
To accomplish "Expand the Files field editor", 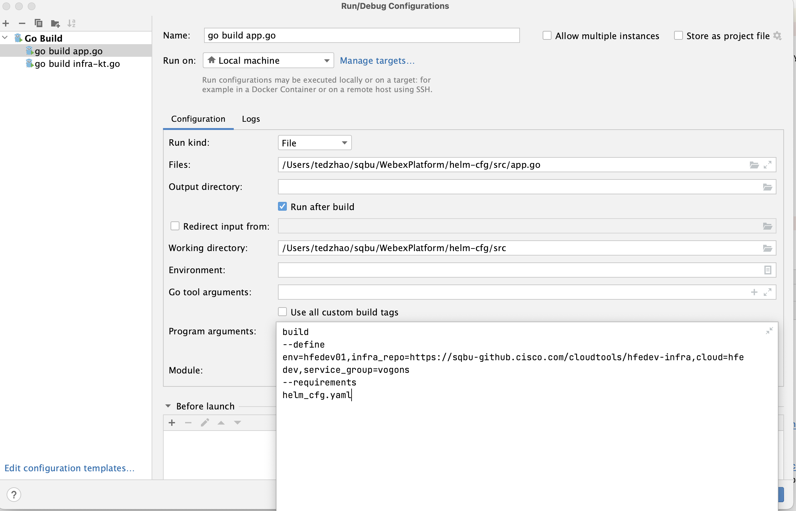I will 768,165.
